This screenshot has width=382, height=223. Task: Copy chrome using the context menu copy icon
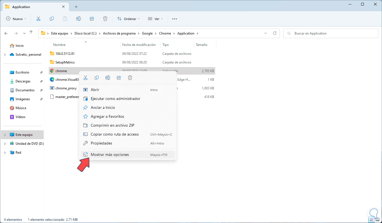click(x=97, y=78)
